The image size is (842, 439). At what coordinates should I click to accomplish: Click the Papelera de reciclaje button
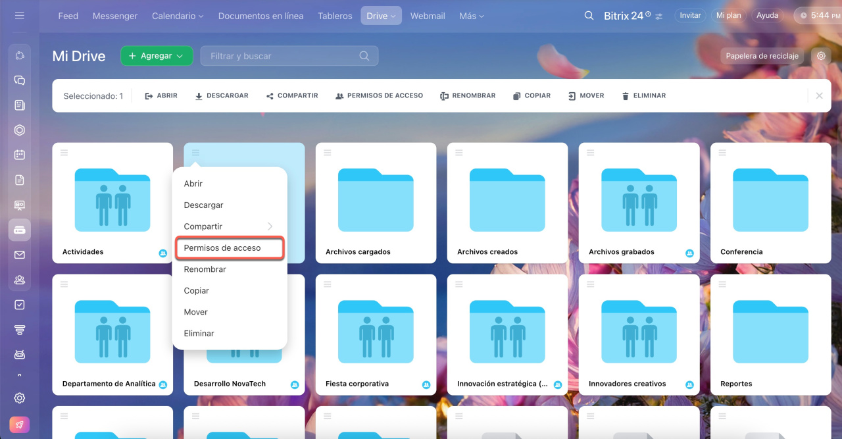pyautogui.click(x=762, y=56)
